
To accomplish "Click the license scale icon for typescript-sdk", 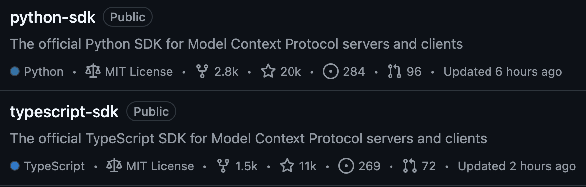I will pos(114,165).
